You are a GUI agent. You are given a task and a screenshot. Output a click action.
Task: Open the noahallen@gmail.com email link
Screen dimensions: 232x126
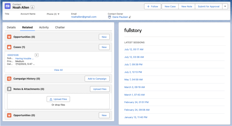pyautogui.click(x=84, y=17)
